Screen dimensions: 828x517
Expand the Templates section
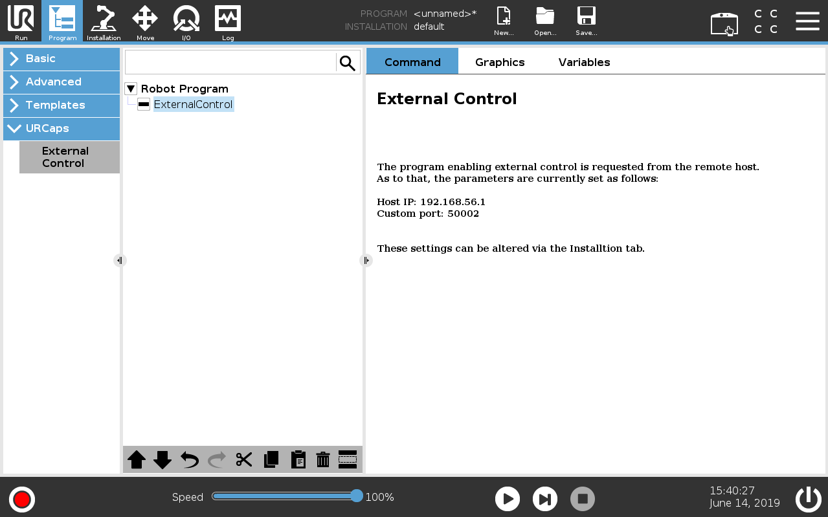click(61, 105)
